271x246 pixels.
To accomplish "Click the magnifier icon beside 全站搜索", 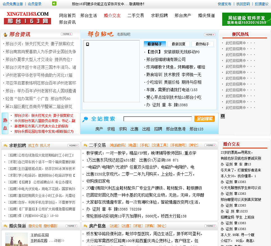I will (85, 119).
